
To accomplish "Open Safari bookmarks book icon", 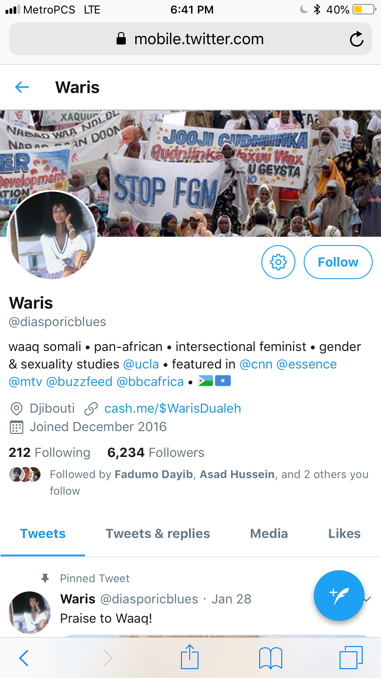I will (270, 658).
